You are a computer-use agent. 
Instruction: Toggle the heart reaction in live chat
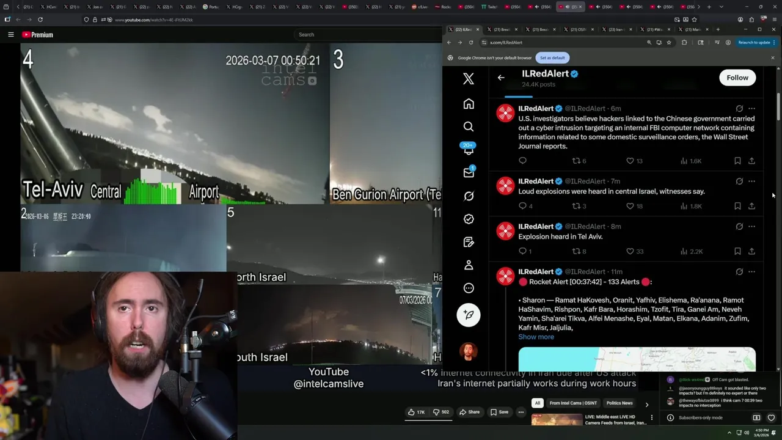tap(771, 417)
